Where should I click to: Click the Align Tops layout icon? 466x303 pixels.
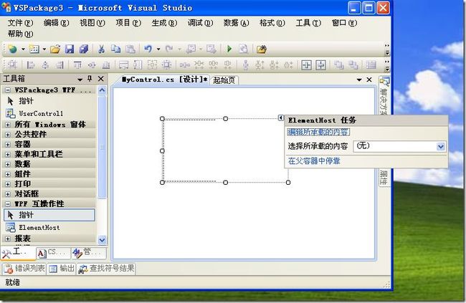(x=77, y=64)
